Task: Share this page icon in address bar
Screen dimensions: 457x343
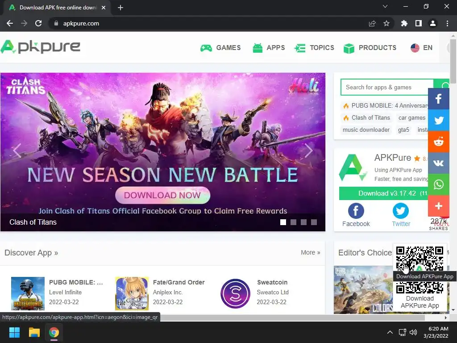Action: click(372, 23)
